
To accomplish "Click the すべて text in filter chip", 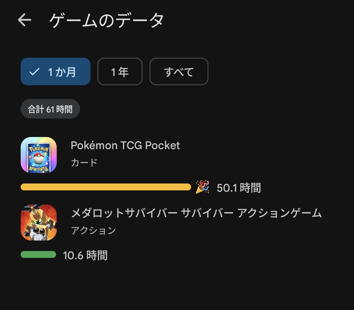I will pos(179,72).
